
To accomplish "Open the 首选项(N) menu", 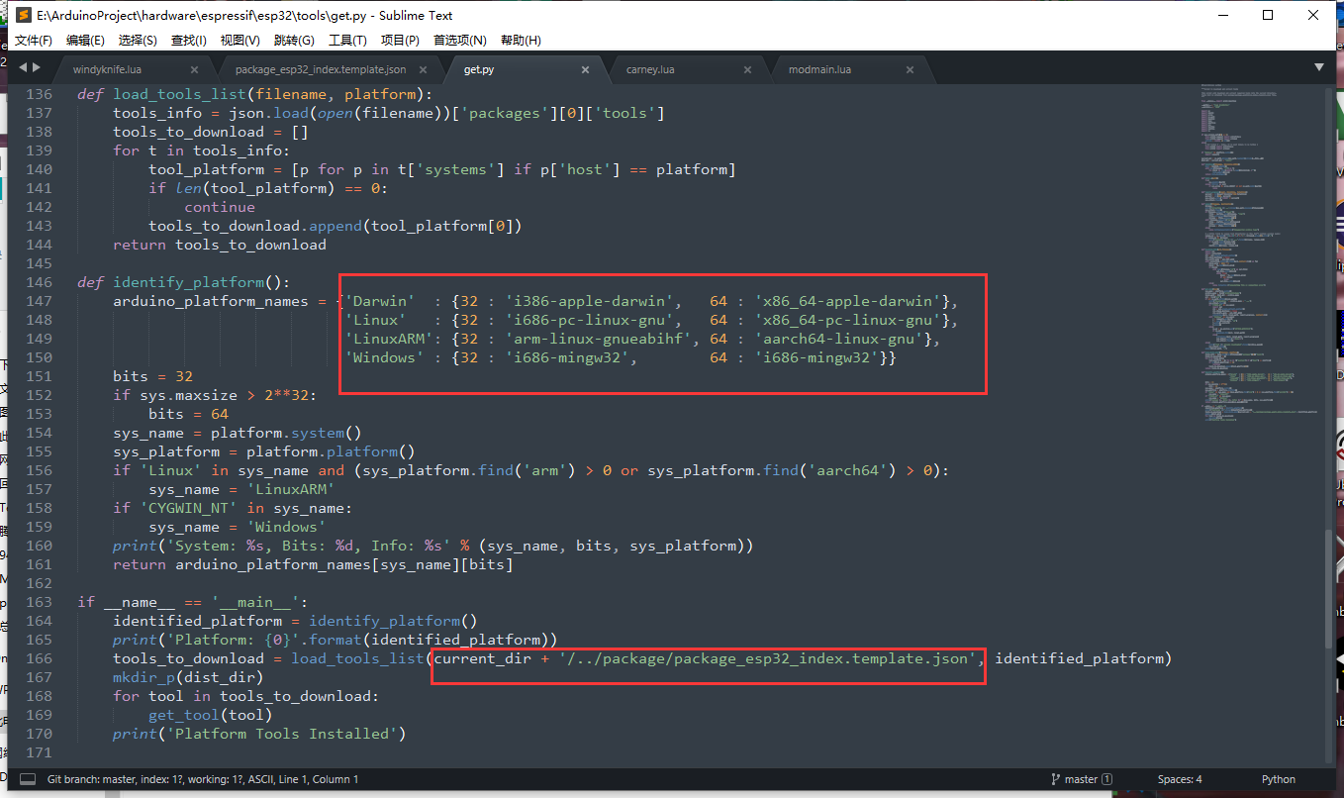I will click(x=461, y=41).
